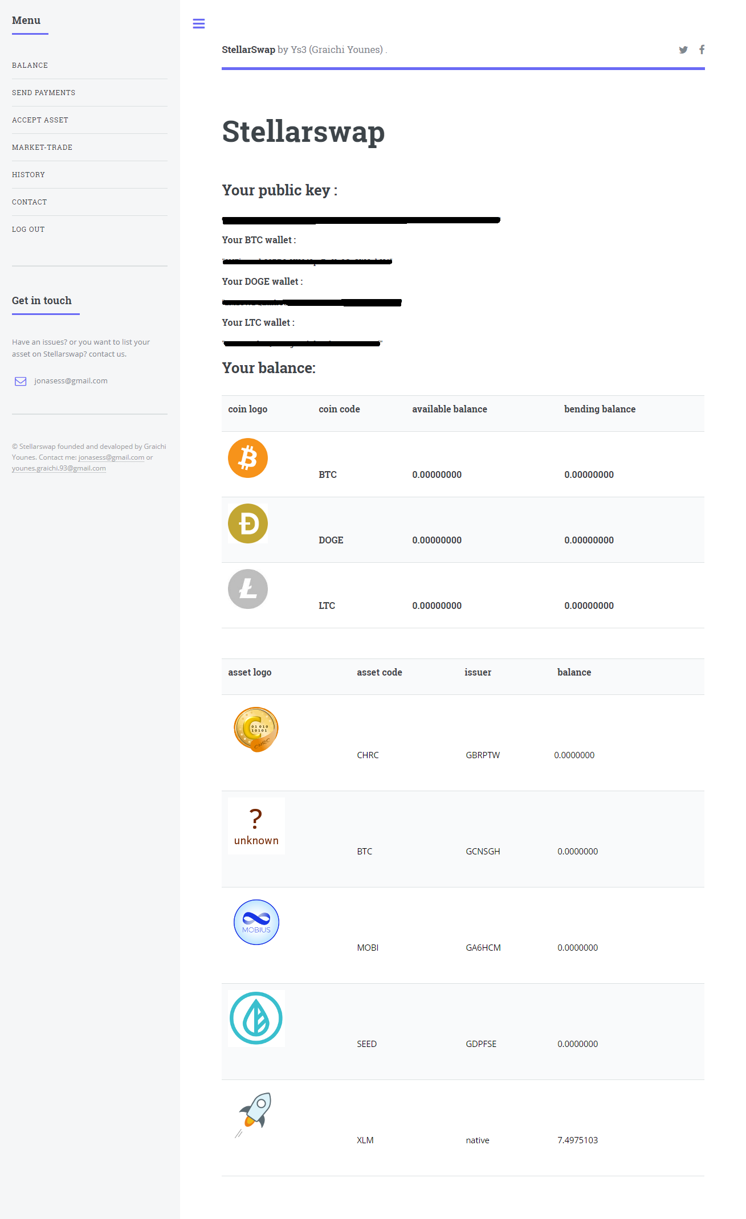Click the 'Your DOGE wallet :' label

(x=262, y=282)
